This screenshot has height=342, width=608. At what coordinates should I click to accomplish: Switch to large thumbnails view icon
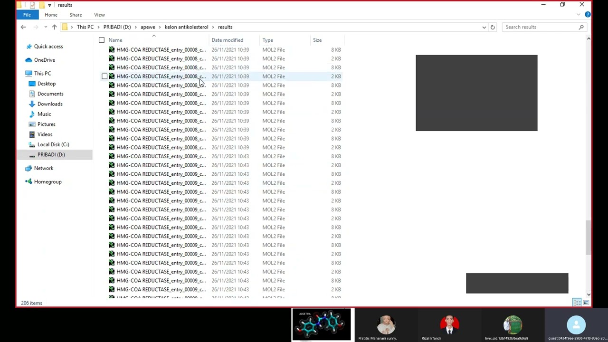tap(586, 303)
